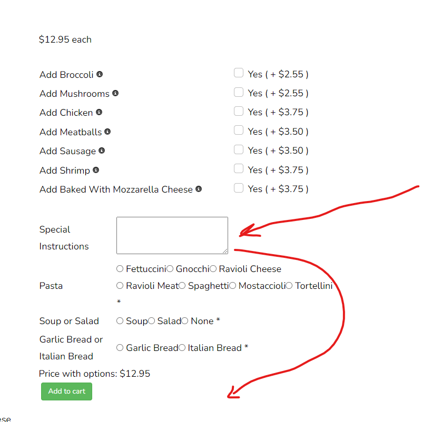
Task: Click the info icon beside Add Chicken
Action: (99, 112)
